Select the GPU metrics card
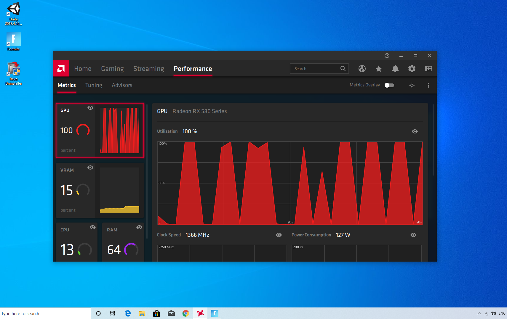The height and width of the screenshot is (319, 507). tap(100, 130)
